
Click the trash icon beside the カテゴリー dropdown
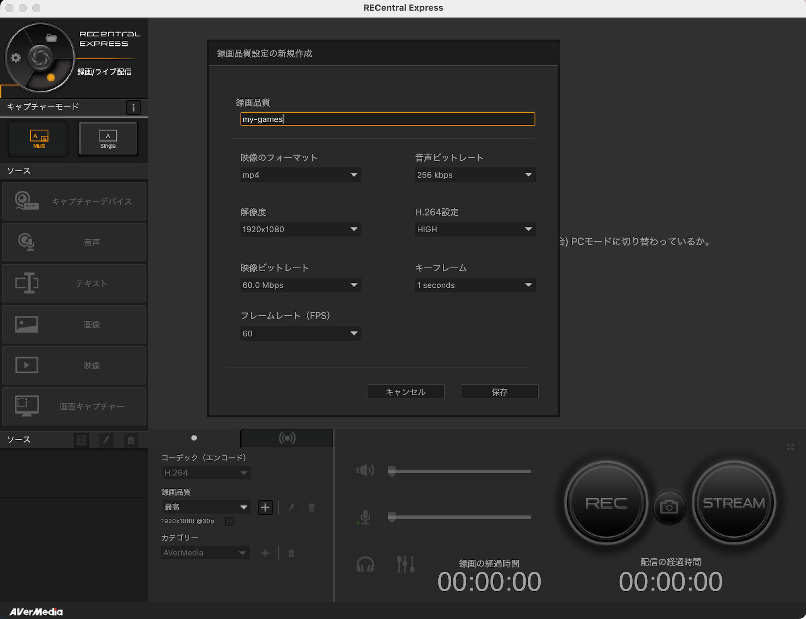pos(291,553)
